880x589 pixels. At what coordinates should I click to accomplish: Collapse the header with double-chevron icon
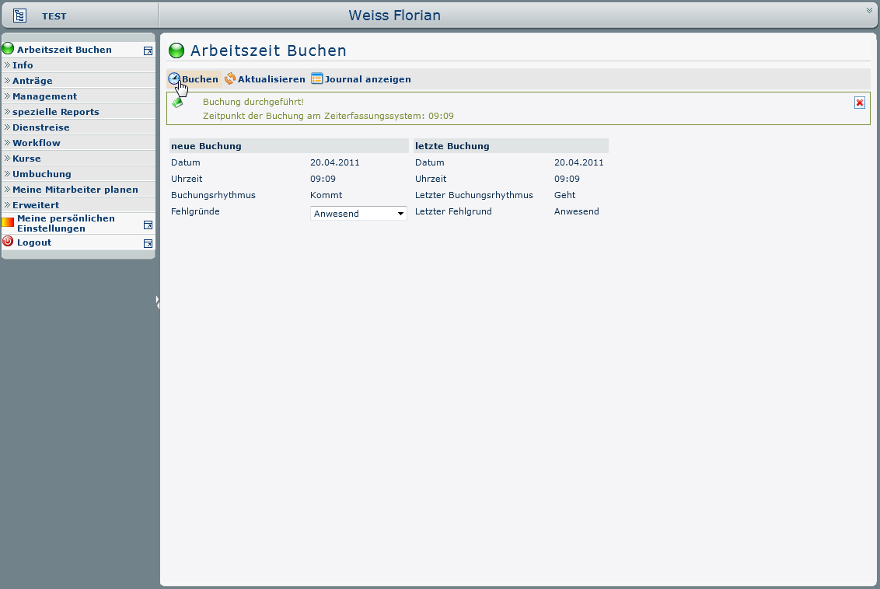869,10
